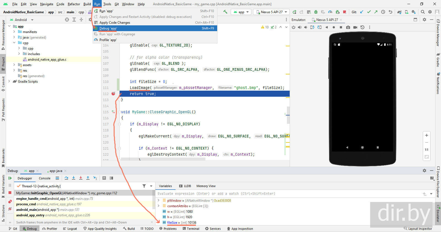Click the hammer Make Project icon
Image resolution: width=441 pixels, height=232 pixels.
point(225,12)
